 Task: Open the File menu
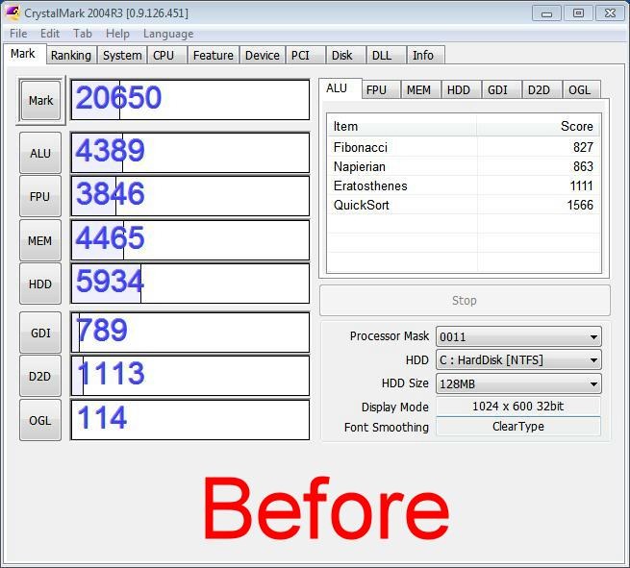point(18,34)
